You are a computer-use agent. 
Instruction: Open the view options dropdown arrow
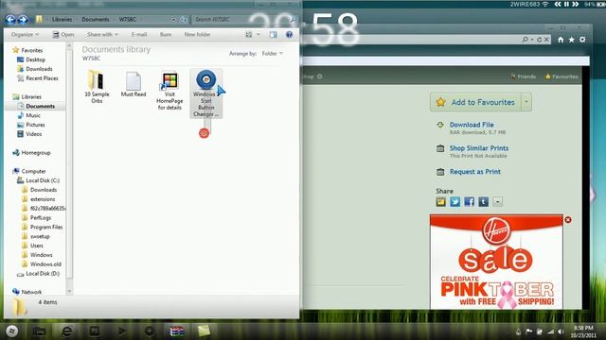(x=258, y=34)
